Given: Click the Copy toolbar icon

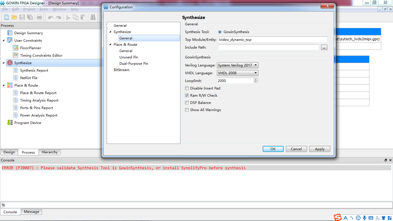Looking at the screenshot, I should (x=76, y=17).
